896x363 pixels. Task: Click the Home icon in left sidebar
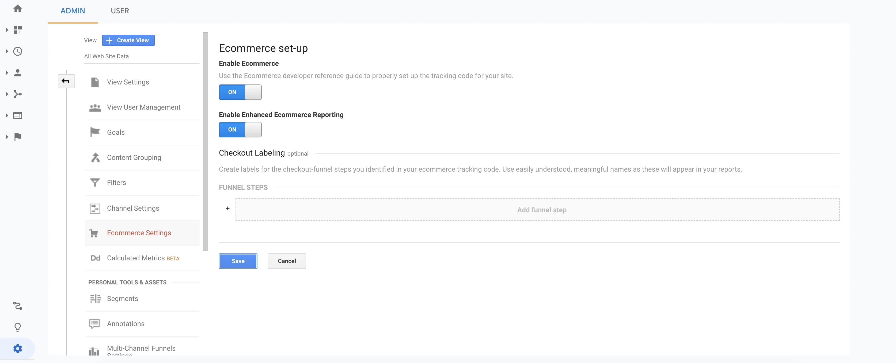tap(17, 9)
